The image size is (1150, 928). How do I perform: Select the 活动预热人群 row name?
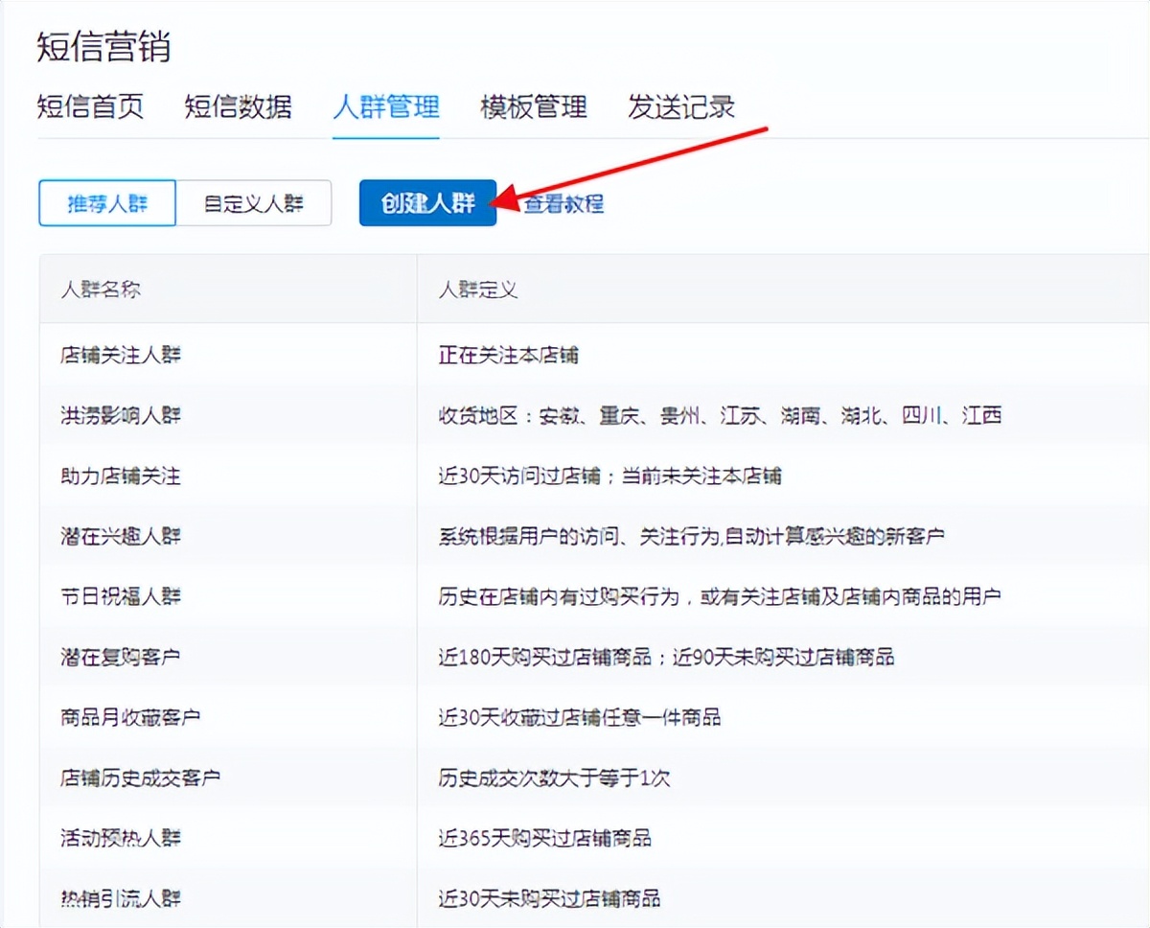click(121, 838)
